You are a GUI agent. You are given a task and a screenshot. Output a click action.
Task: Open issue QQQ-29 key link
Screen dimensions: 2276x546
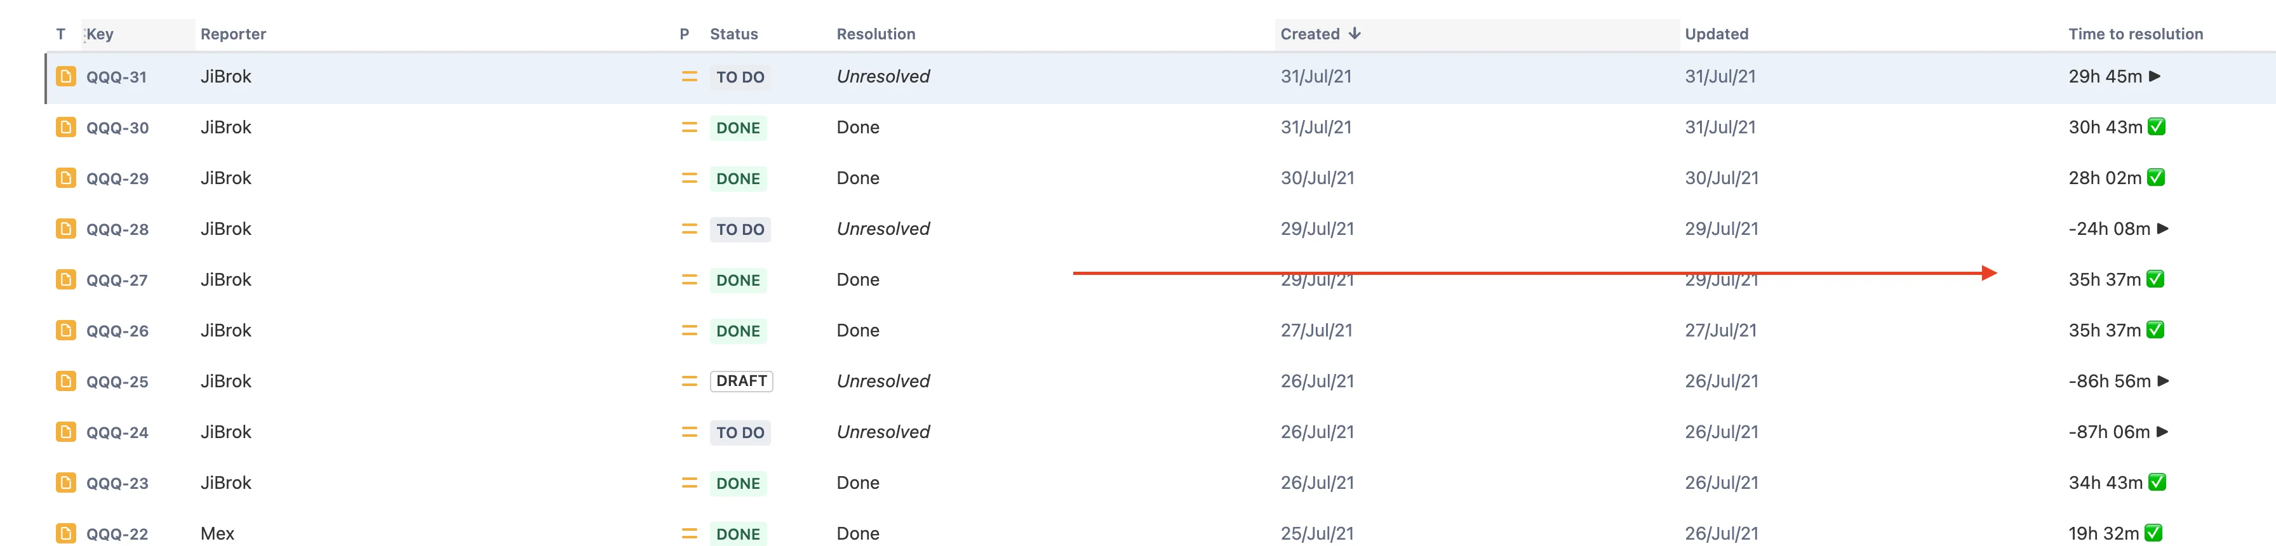[x=117, y=178]
